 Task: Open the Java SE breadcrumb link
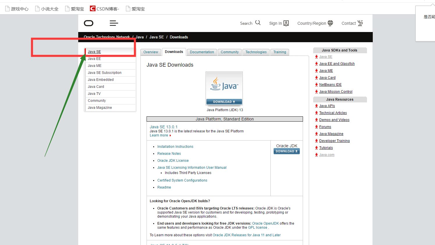[156, 37]
